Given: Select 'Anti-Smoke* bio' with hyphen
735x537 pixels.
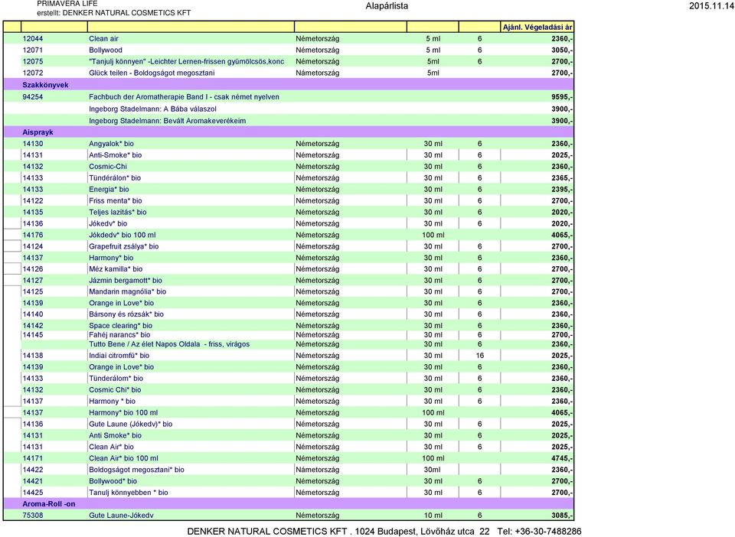Looking at the screenshot, I should (x=116, y=155).
